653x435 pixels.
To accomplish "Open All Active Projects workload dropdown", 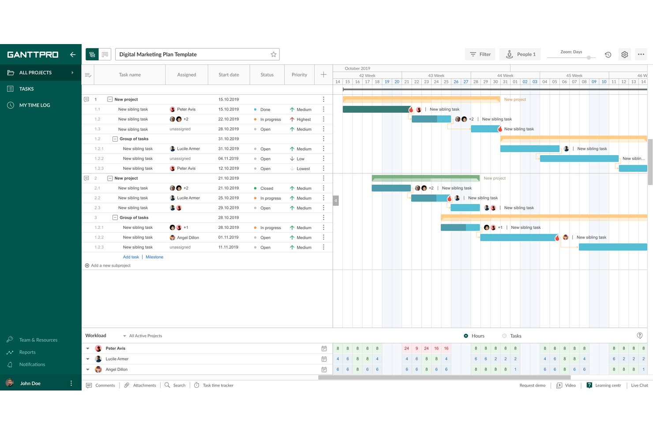I will point(143,336).
